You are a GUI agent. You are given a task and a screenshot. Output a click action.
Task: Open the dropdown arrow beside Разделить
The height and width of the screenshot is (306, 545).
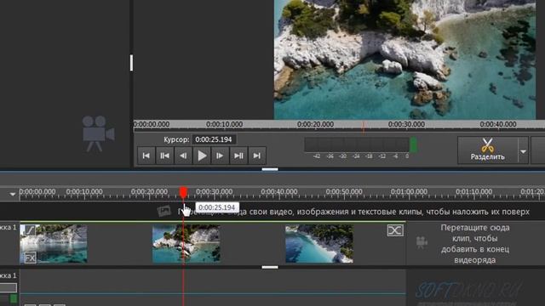[x=523, y=151]
